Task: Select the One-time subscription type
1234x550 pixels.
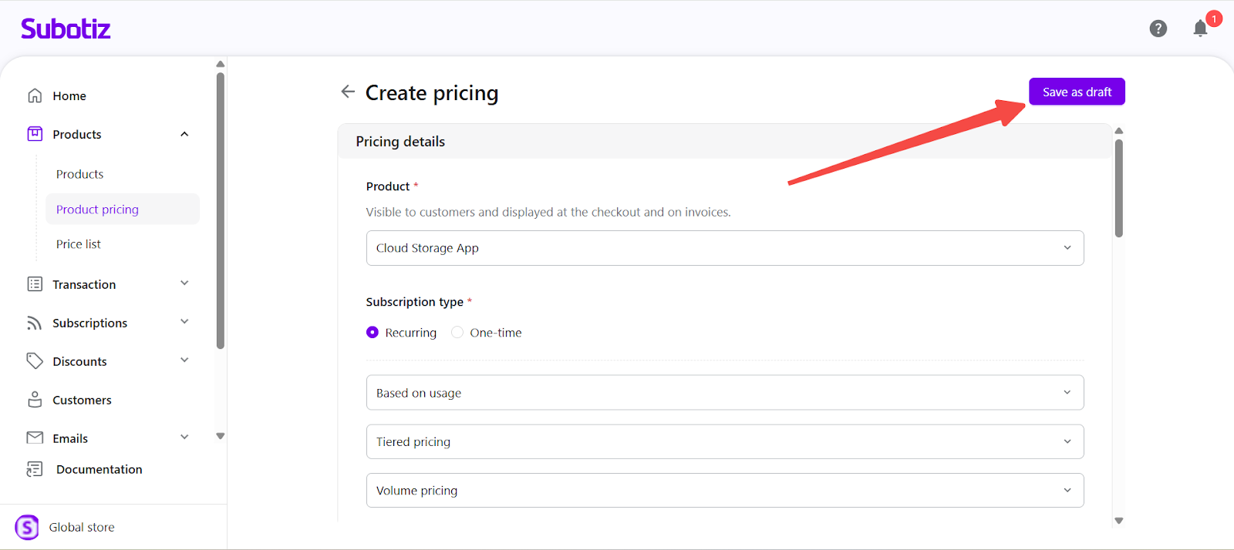Action: [x=457, y=333]
